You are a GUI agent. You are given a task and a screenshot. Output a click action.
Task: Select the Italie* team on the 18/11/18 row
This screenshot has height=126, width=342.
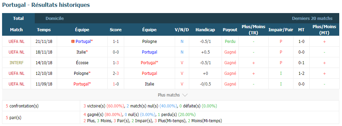82,52
